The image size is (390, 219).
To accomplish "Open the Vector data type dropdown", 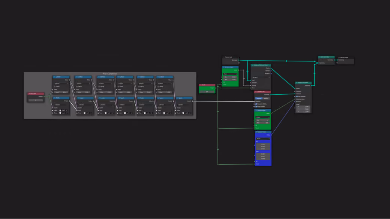I will pos(263,139).
